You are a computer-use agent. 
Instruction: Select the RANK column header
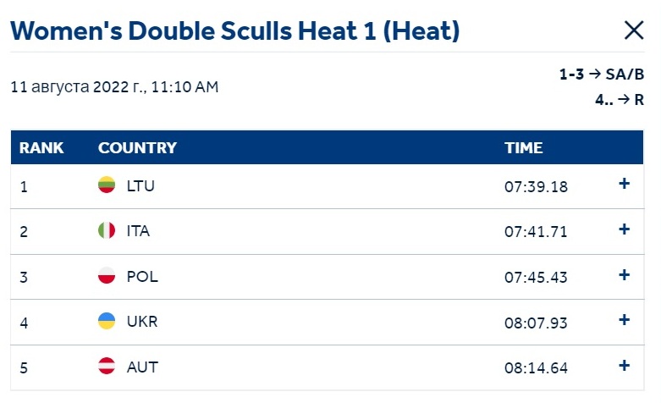coord(41,148)
